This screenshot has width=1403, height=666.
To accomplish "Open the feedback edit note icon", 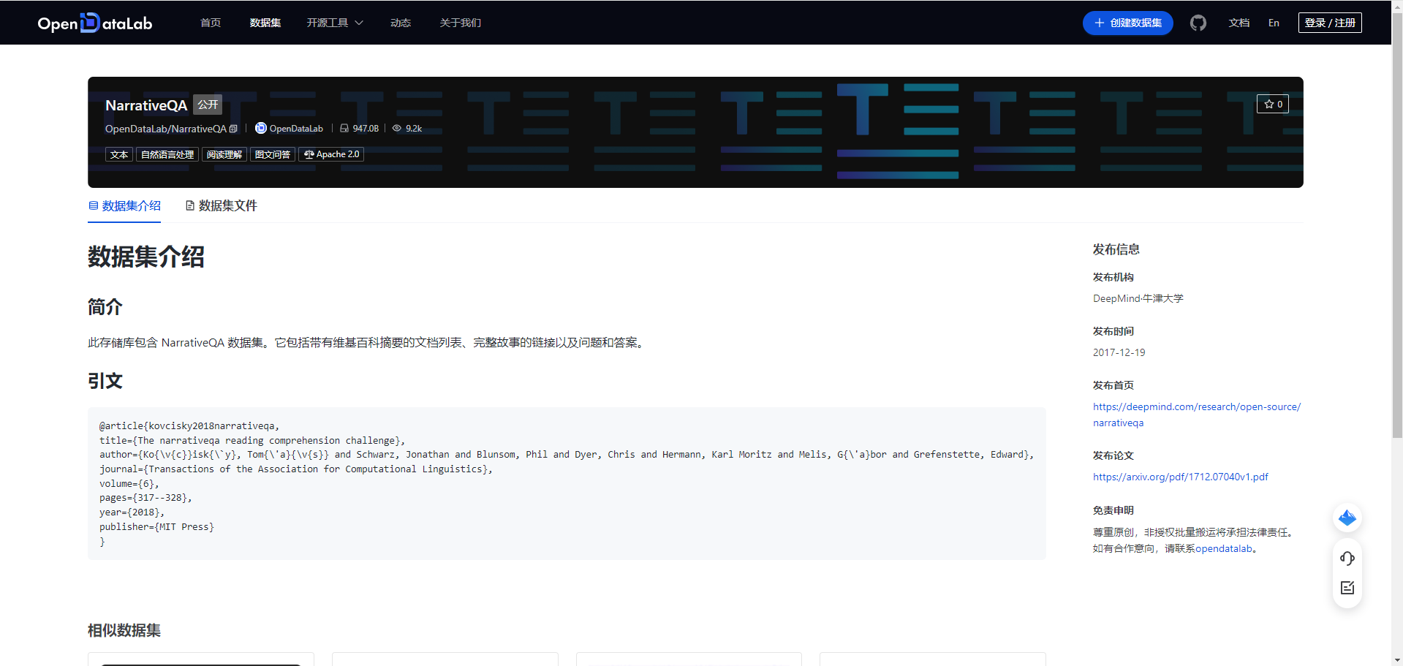I will pyautogui.click(x=1347, y=588).
